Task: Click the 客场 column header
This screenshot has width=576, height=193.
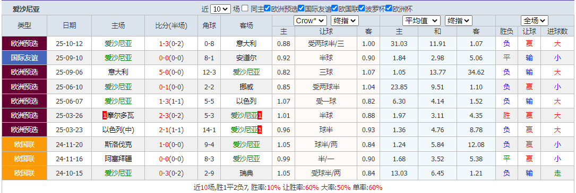Action: click(246, 25)
